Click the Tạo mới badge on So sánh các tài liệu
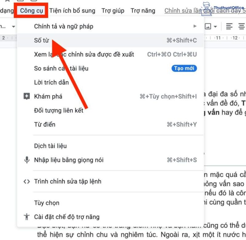 (x=184, y=68)
